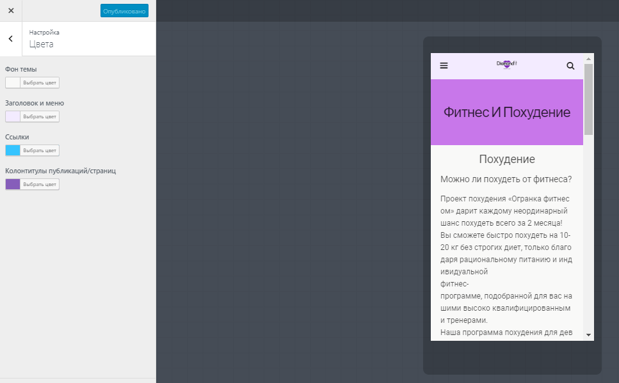Click the Цвета section title in the sidebar
619x383 pixels.
(41, 44)
